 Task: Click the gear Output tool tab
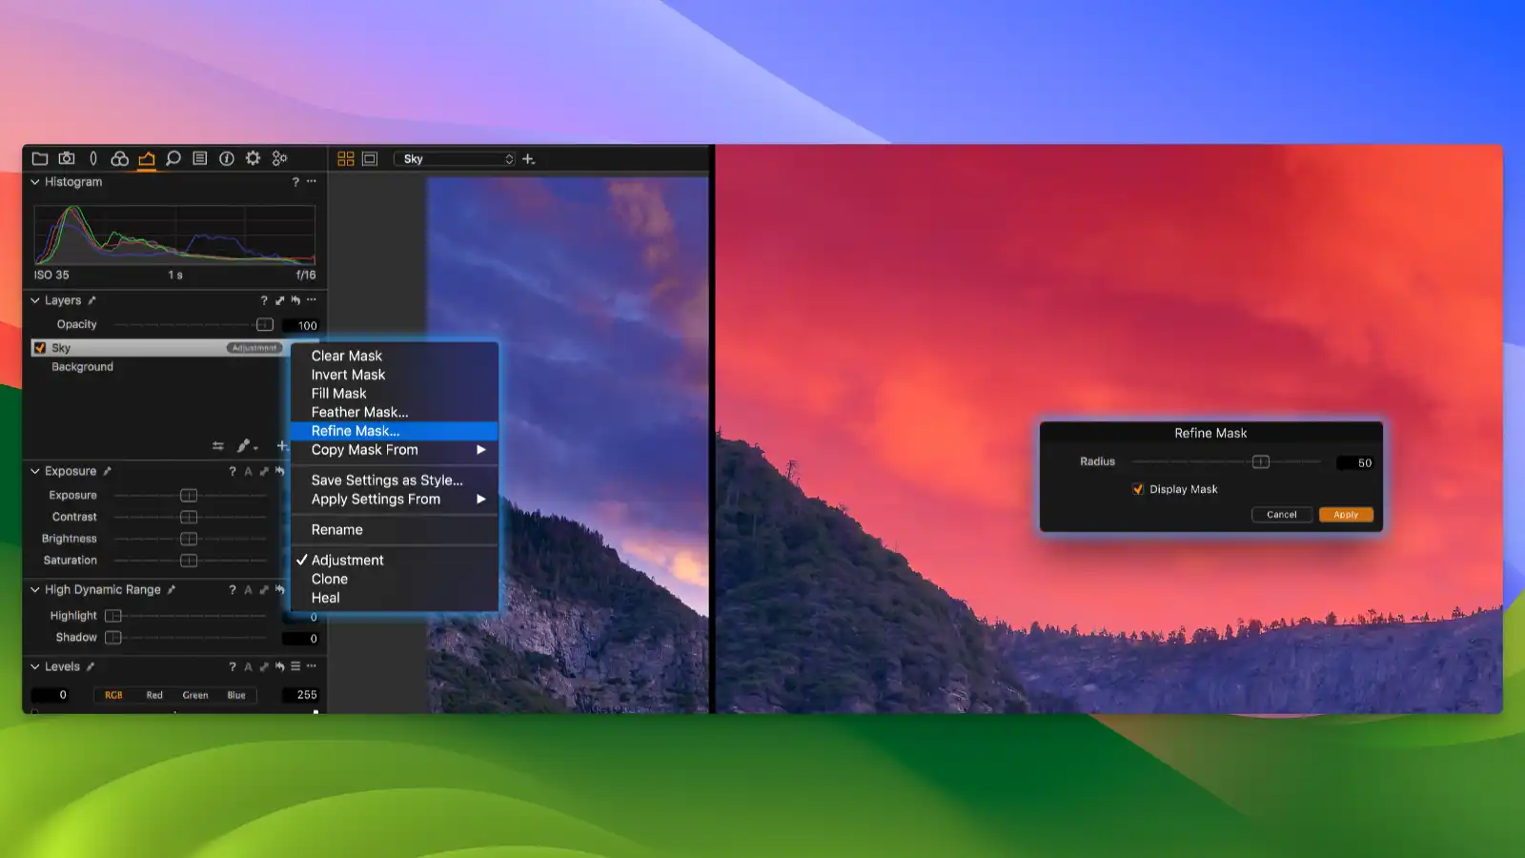tap(253, 158)
